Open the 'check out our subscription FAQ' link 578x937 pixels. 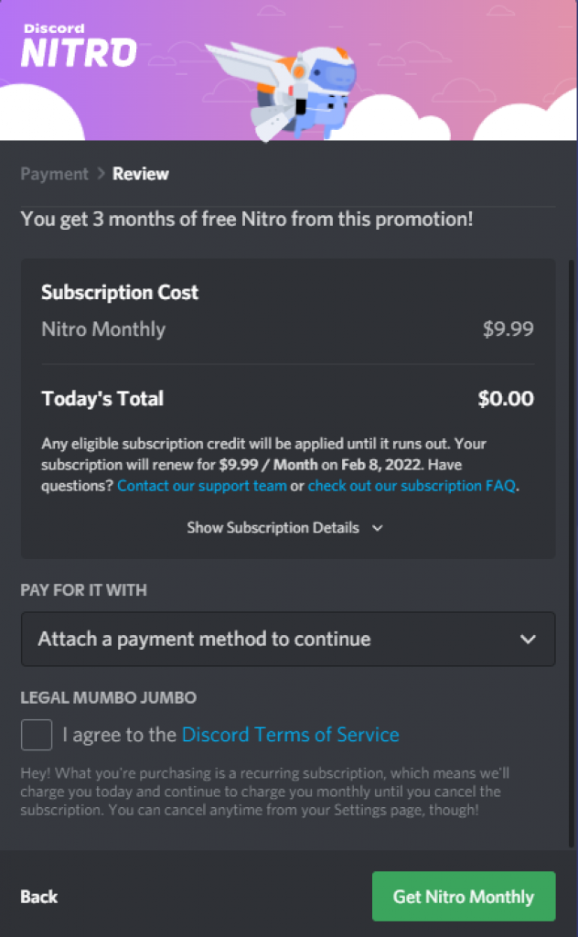point(412,486)
